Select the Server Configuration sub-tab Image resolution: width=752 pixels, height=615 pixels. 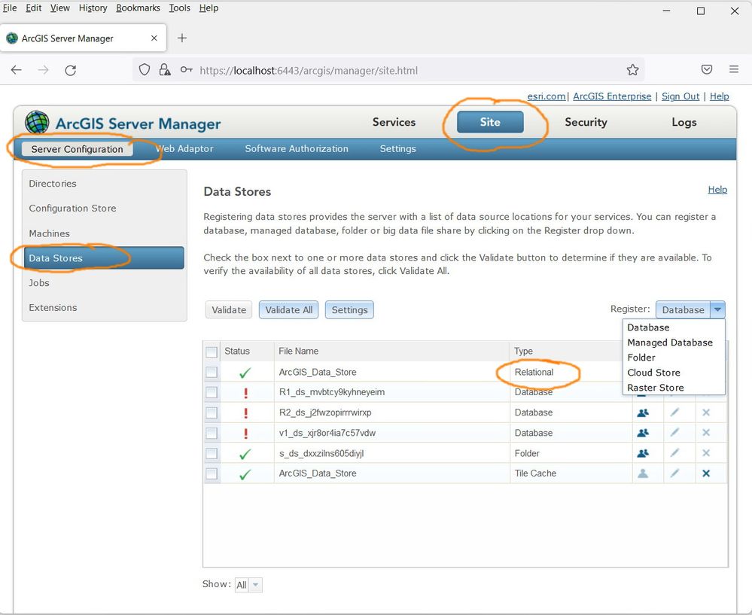[78, 149]
